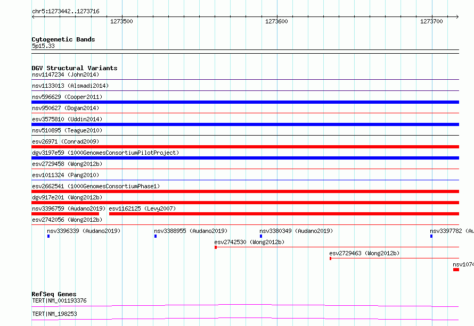Click the red esv2662541 1000GenomesConsortiumPhase1 bar

(245, 191)
